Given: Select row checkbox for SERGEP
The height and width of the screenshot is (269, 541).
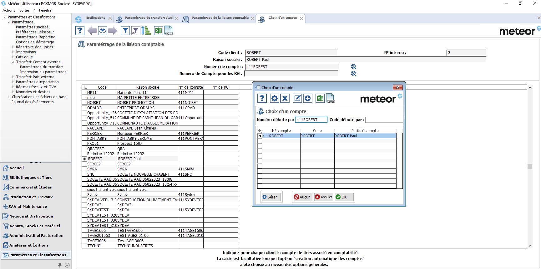Looking at the screenshot, I should (x=84, y=164).
